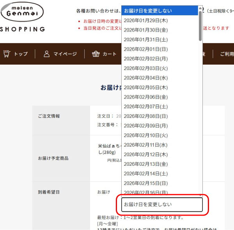Select 2026年02月15日(日) option
Screen dimensions: 234x230
pyautogui.click(x=160, y=183)
